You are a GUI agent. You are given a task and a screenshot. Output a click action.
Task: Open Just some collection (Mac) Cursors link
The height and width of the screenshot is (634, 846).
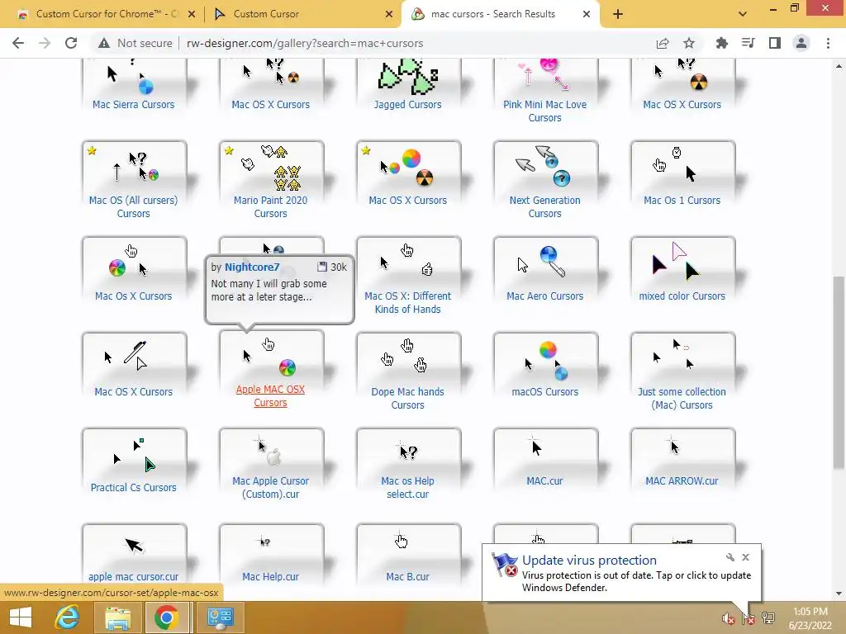click(x=682, y=399)
